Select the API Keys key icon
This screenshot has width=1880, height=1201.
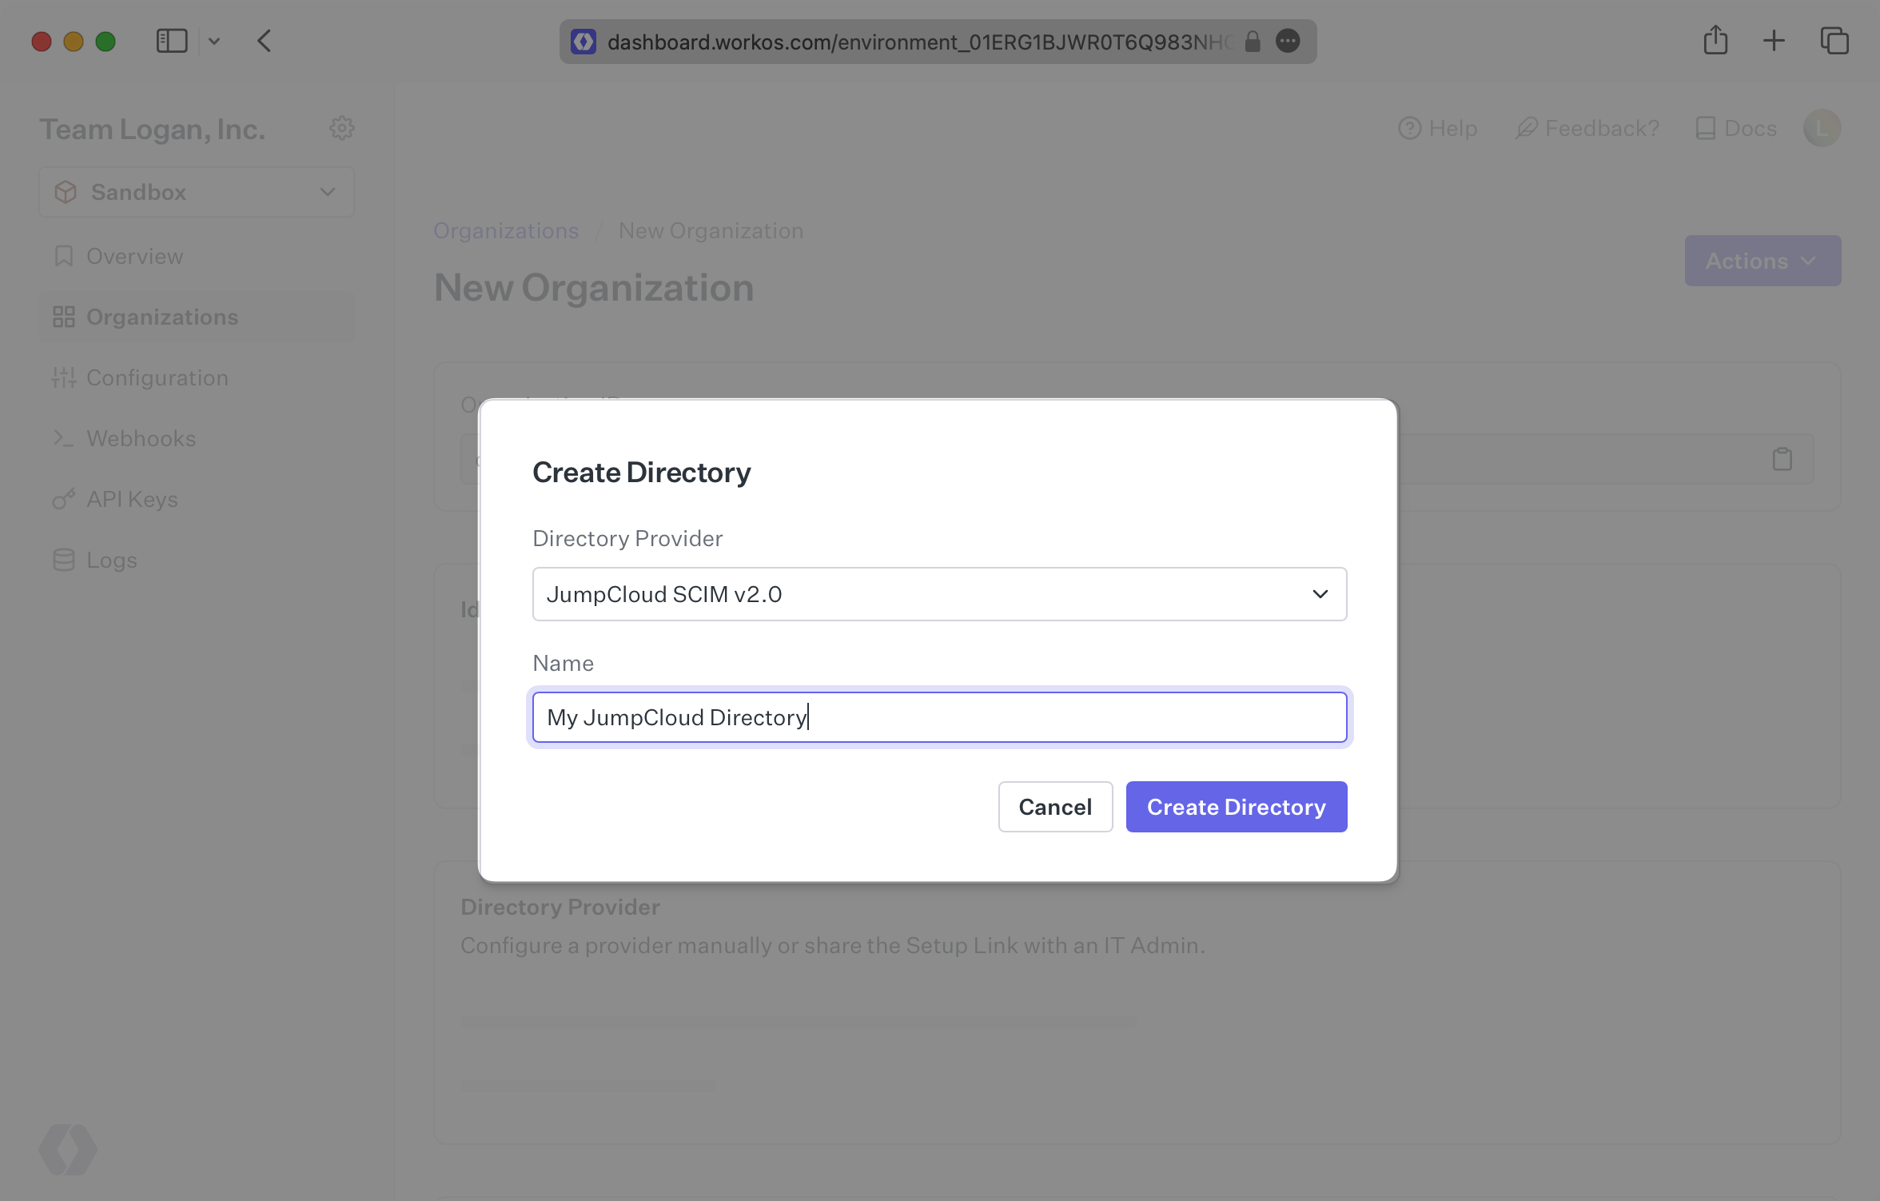65,498
